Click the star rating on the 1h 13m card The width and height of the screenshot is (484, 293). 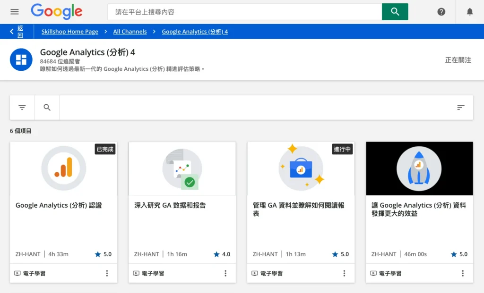tap(340, 254)
